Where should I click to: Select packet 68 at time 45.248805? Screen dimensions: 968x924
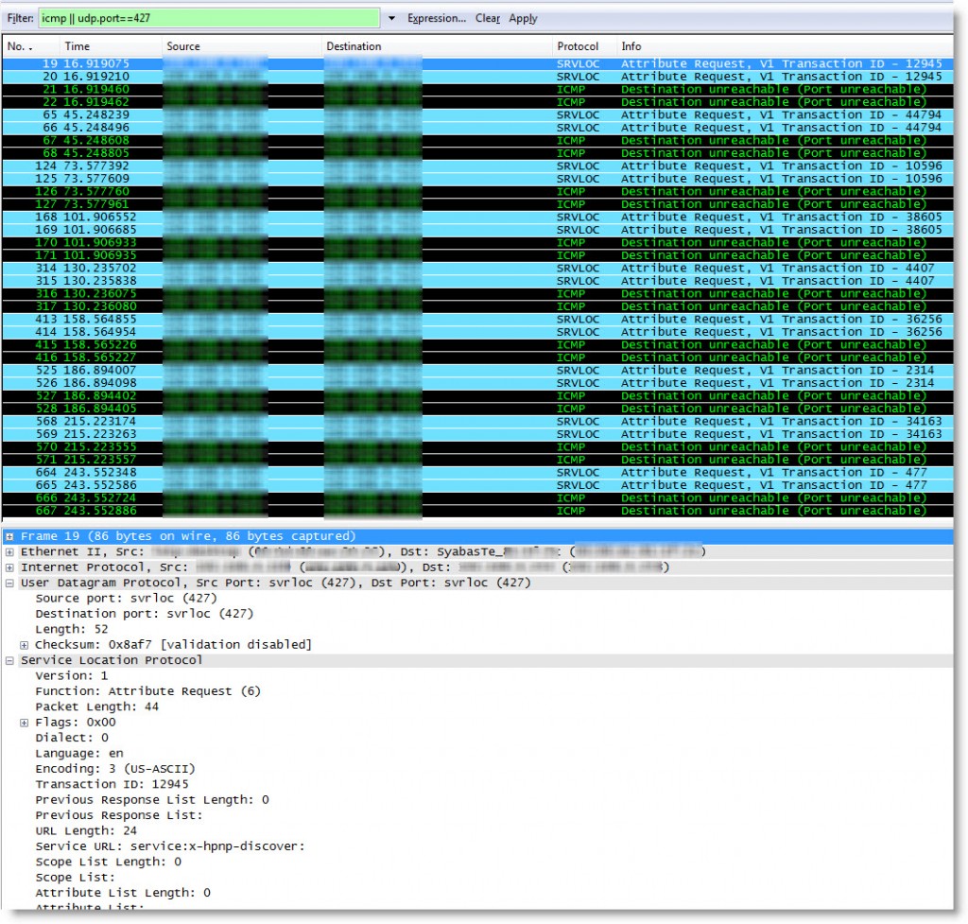coord(477,153)
